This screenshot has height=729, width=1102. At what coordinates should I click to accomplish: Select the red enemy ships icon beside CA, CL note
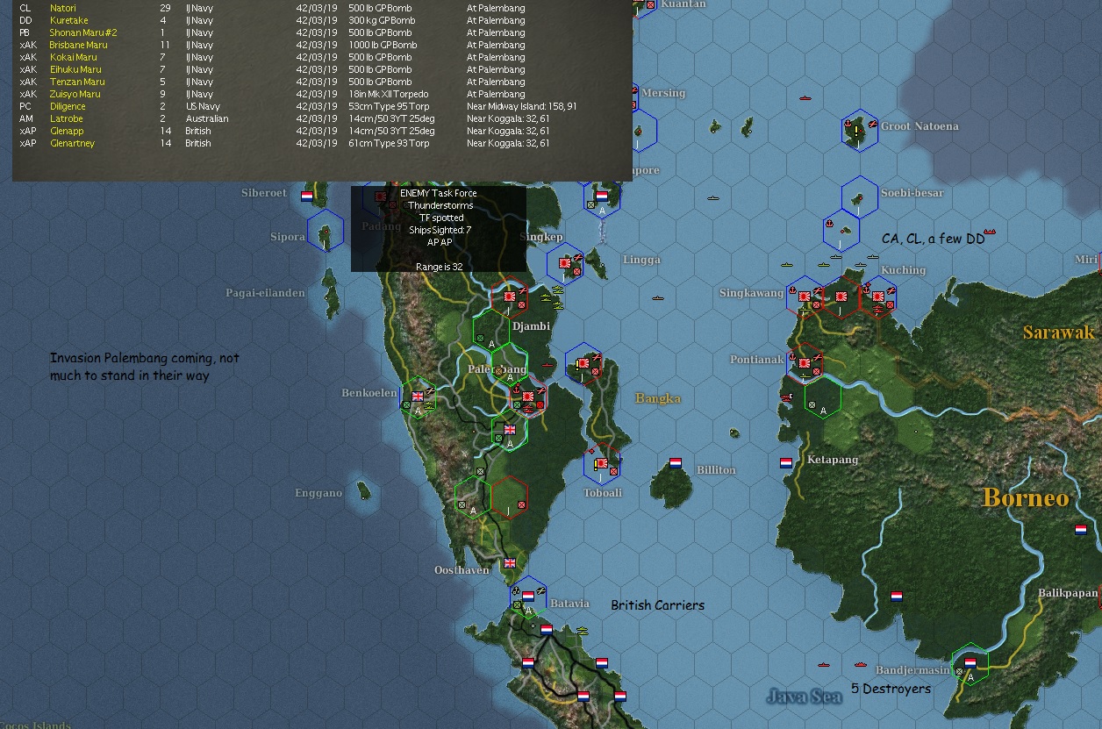[x=991, y=233]
